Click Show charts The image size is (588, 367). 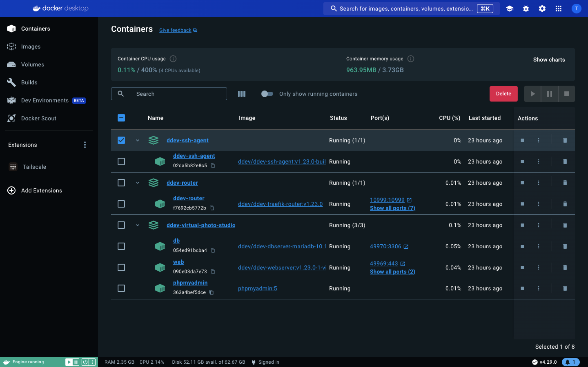(x=549, y=60)
